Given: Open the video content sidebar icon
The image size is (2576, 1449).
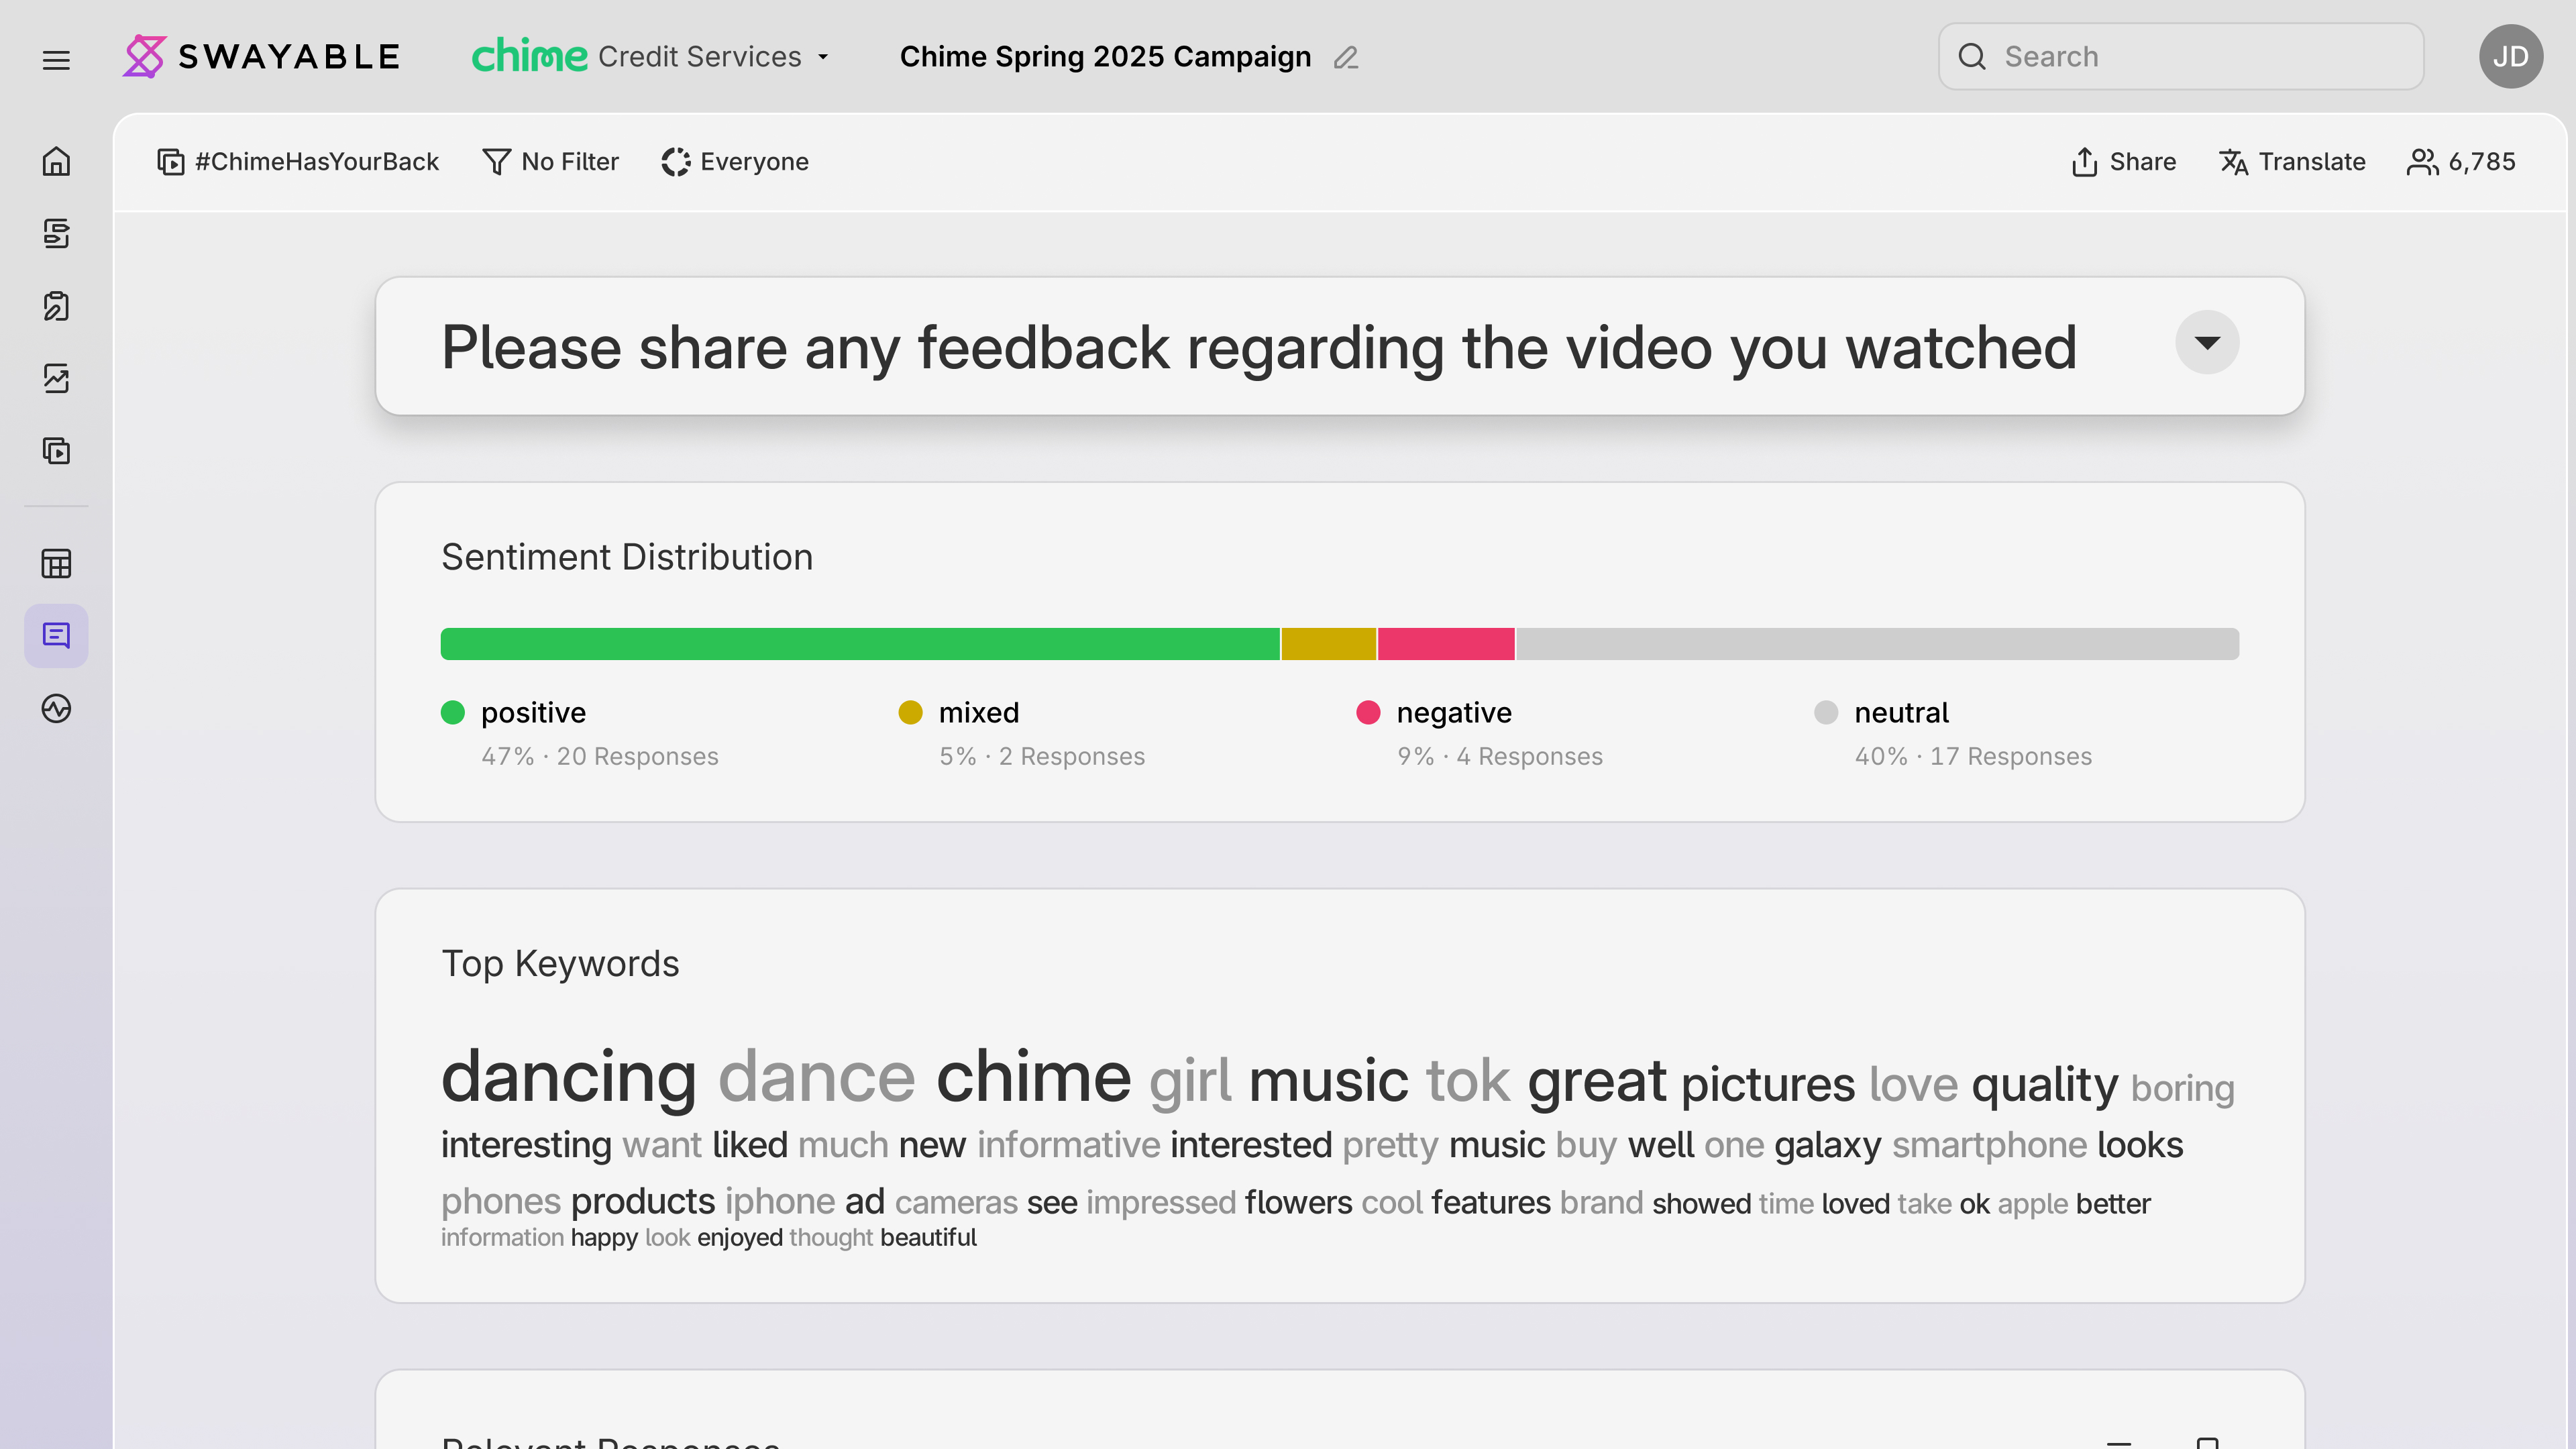Looking at the screenshot, I should 56,451.
